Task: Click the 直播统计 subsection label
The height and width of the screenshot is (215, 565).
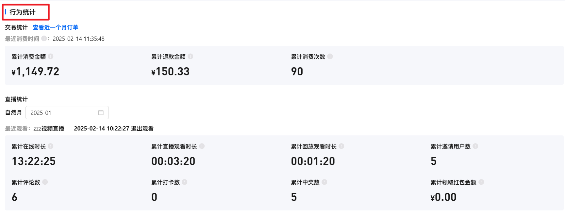Action: point(16,99)
